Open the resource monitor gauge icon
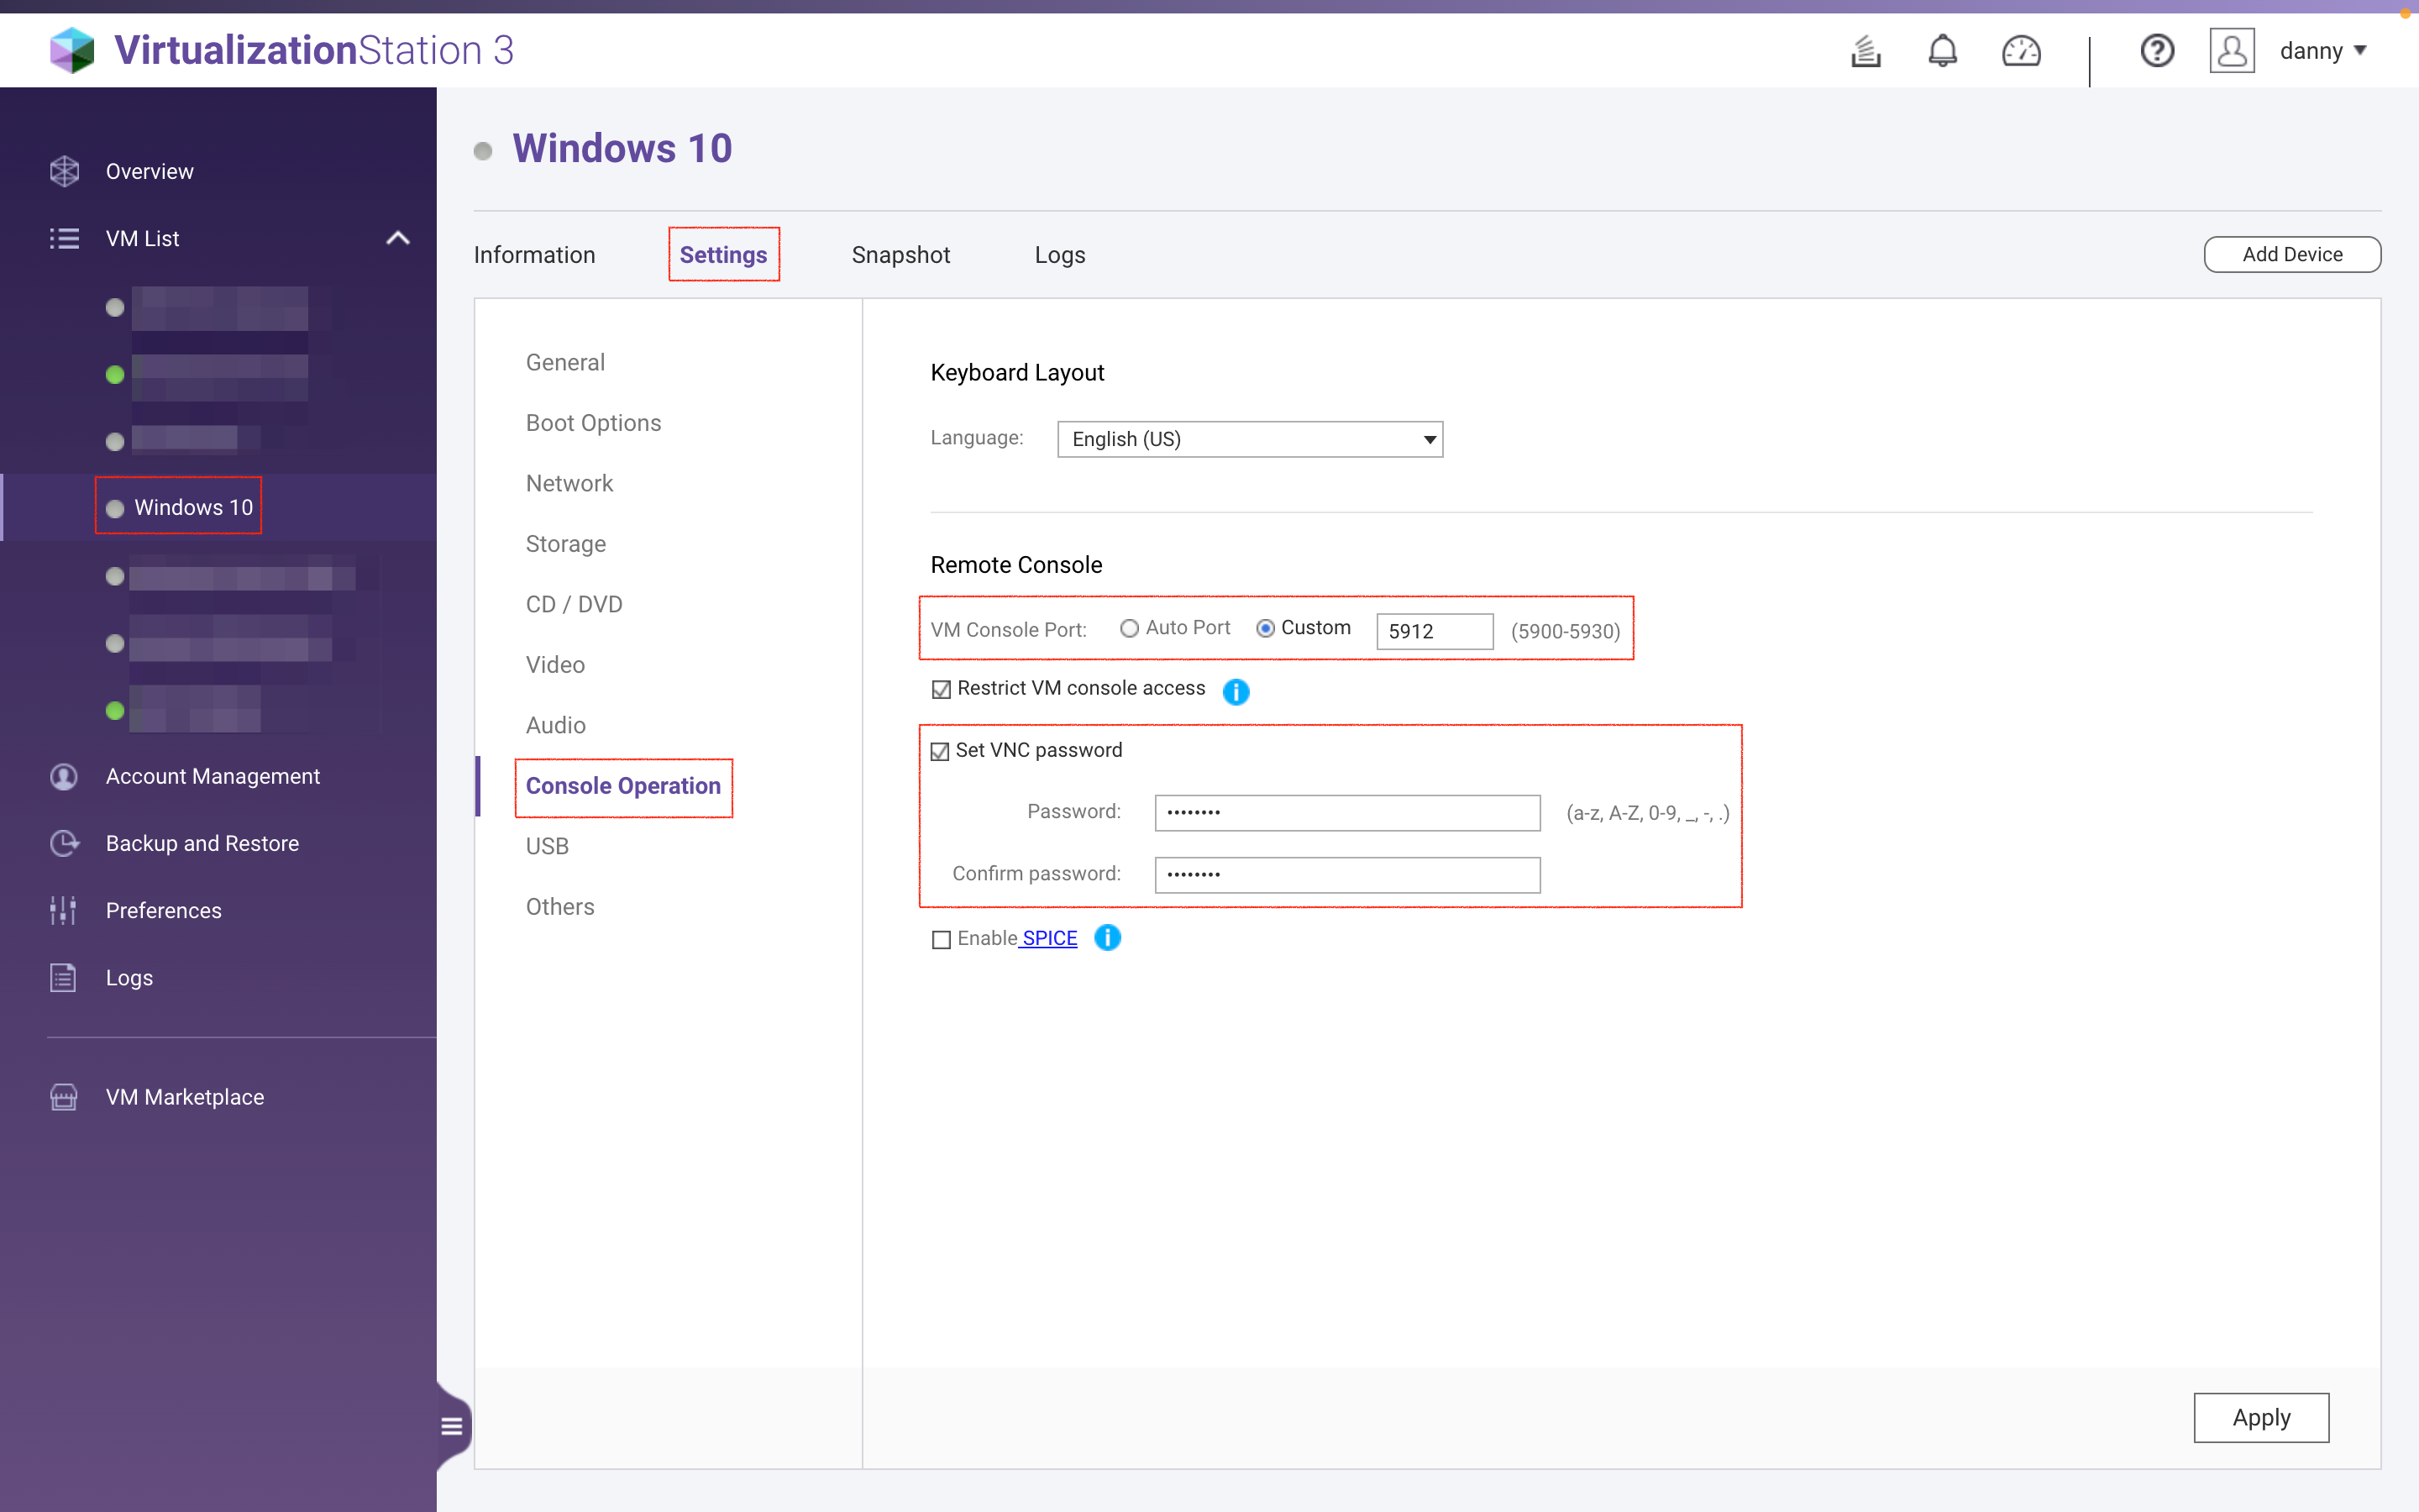Viewport: 2419px width, 1512px height. pyautogui.click(x=2021, y=50)
